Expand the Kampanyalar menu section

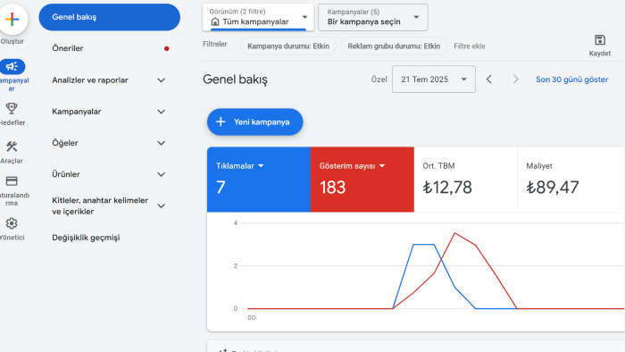[161, 112]
